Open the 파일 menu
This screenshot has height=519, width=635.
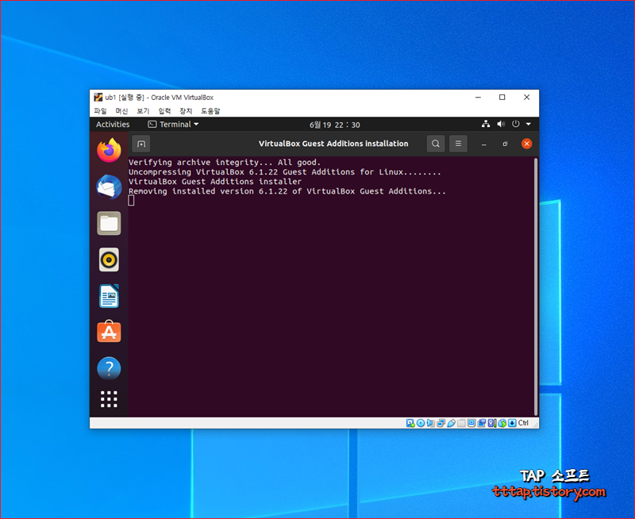click(x=100, y=111)
